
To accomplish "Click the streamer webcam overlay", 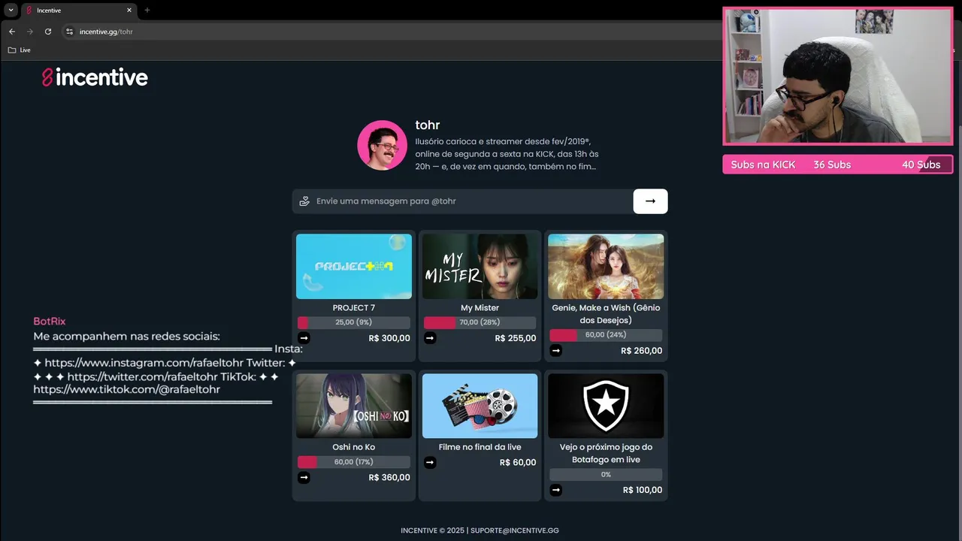I will (837, 76).
